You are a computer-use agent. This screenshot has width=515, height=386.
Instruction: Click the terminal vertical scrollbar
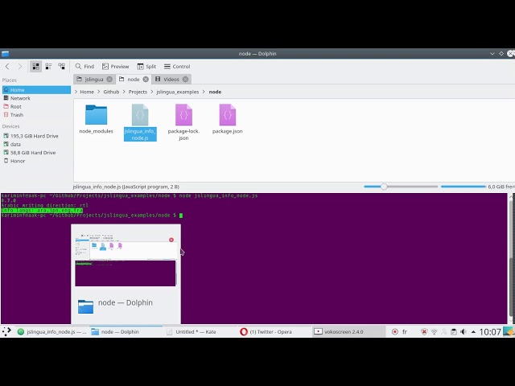[511, 259]
